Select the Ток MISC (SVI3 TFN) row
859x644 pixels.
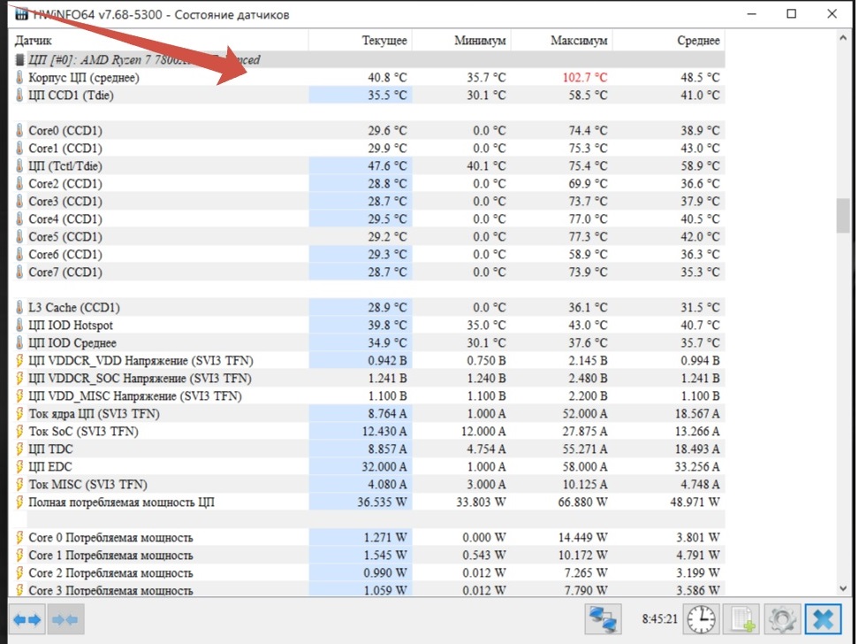(369, 485)
